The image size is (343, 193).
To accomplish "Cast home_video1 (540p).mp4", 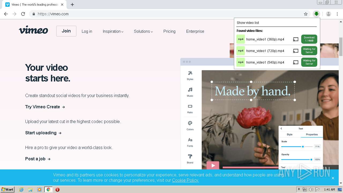I will coord(296,62).
